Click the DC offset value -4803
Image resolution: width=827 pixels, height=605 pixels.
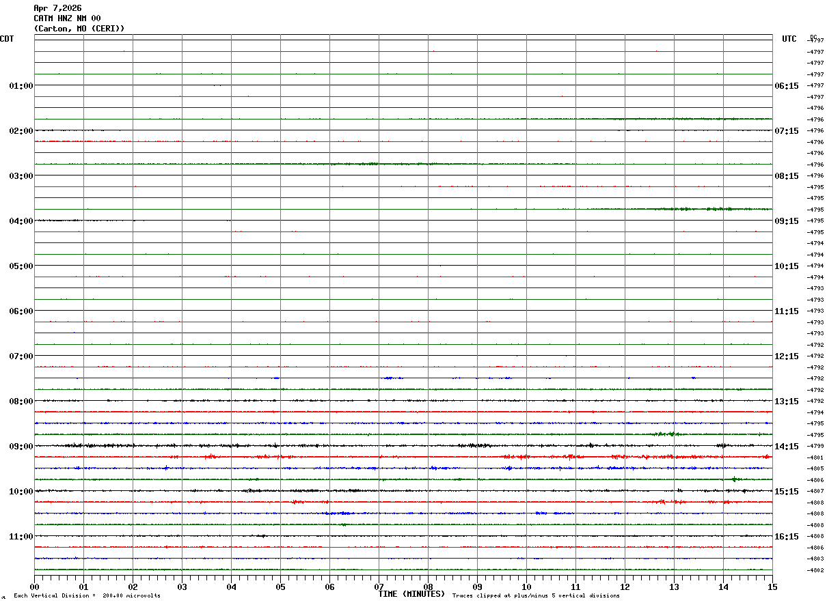pos(815,559)
